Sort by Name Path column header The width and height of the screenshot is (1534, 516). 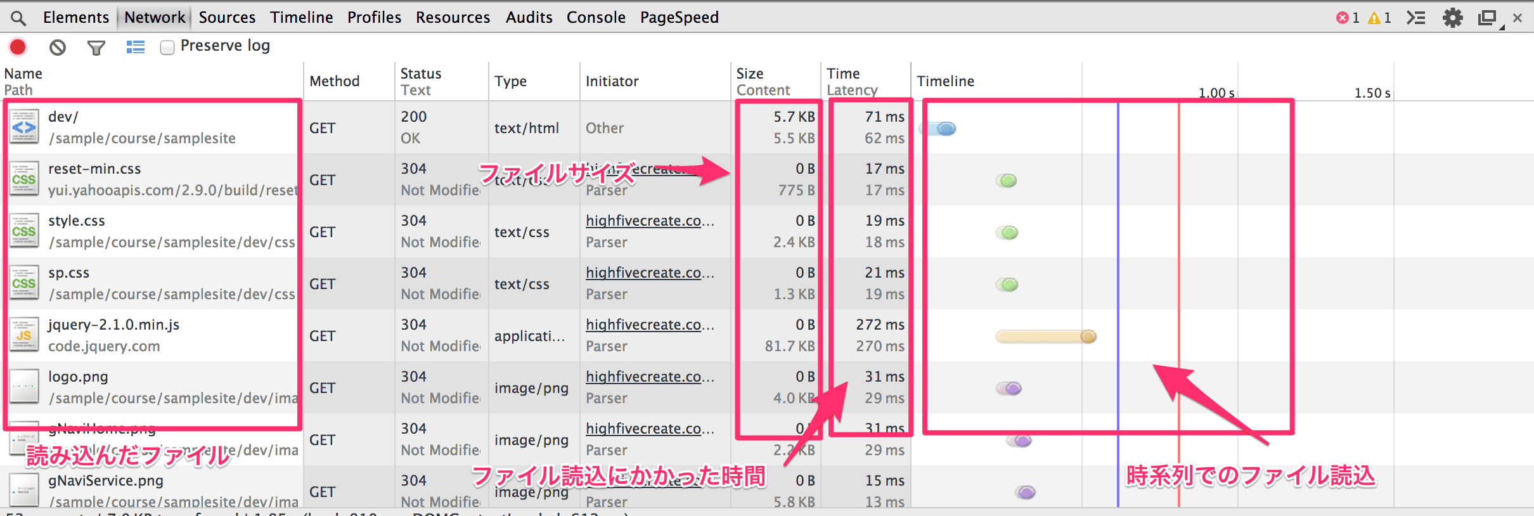point(151,81)
